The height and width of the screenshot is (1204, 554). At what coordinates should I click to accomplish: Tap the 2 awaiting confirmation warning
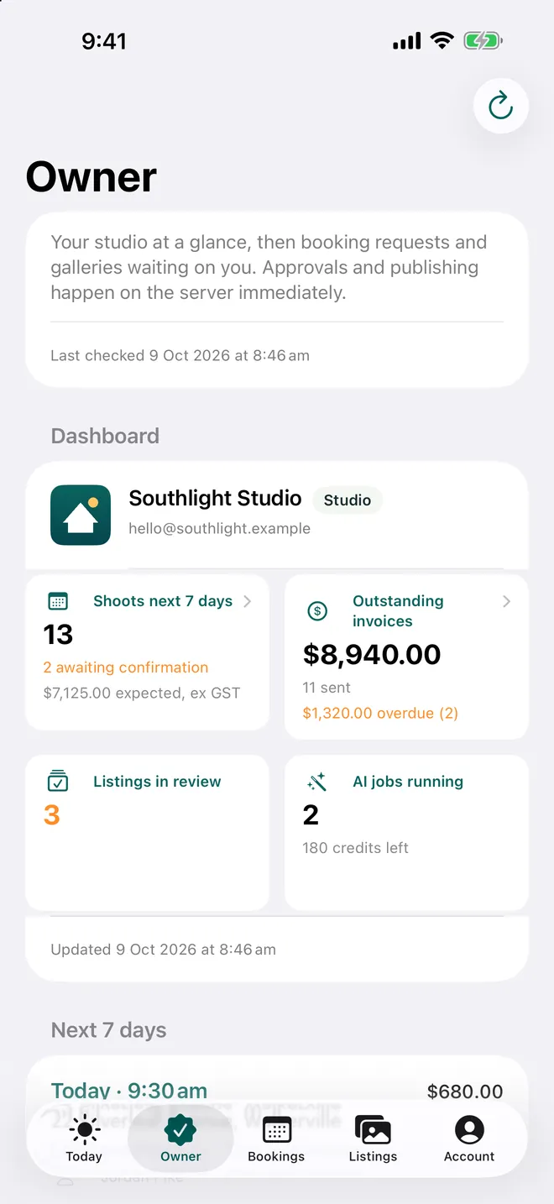126,667
